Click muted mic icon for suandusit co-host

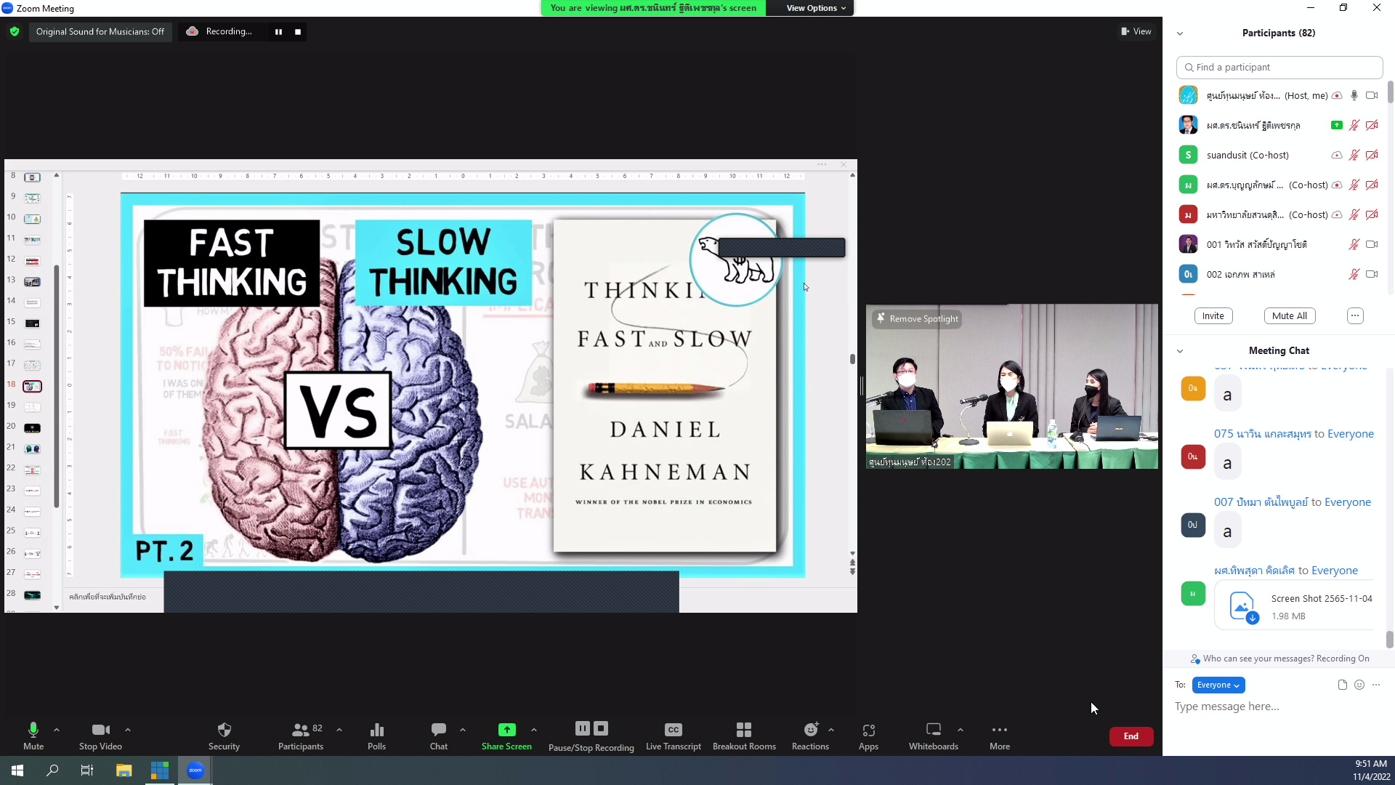coord(1354,155)
